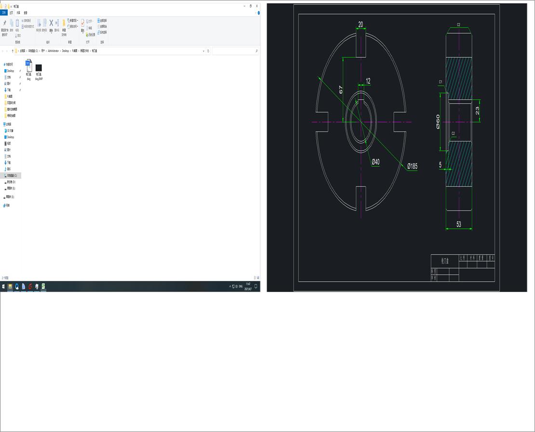Create a New folder from ribbon
The image size is (535, 432).
click(x=64, y=28)
